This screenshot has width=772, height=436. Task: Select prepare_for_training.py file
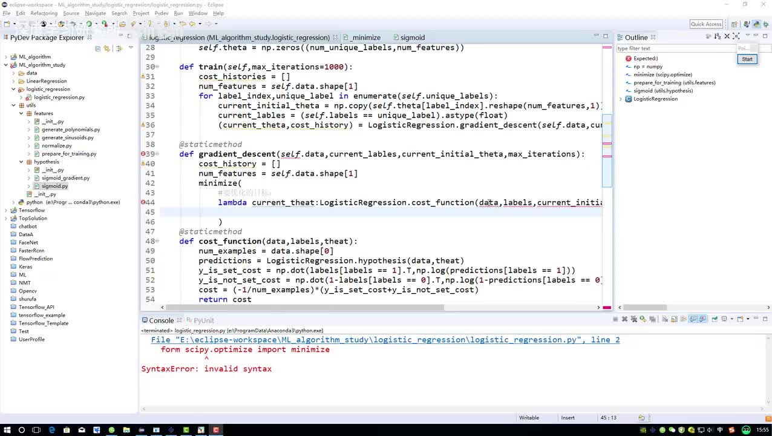click(x=68, y=154)
